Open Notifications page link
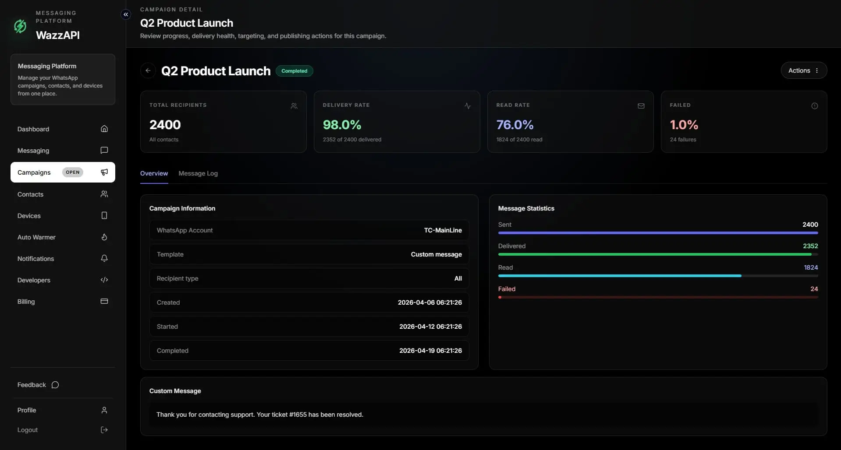841x450 pixels. tap(63, 259)
